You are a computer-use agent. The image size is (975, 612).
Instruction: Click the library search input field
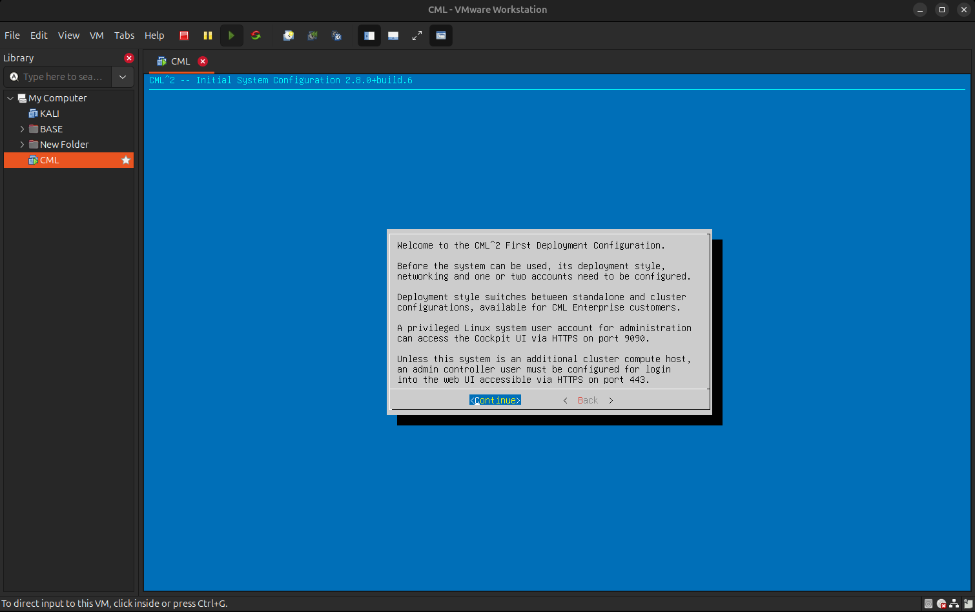63,77
